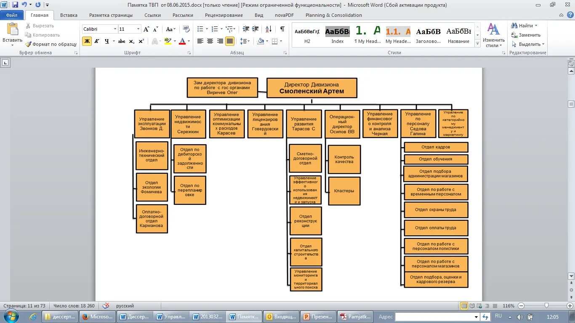
Task: Open the Файл tab
Action: tap(12, 15)
